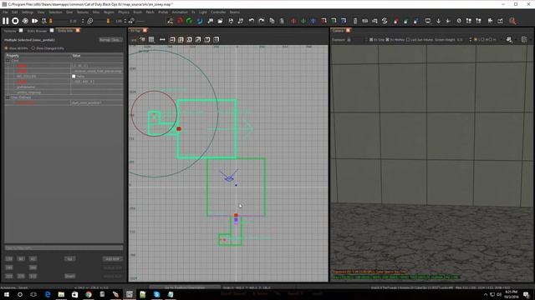This screenshot has width=535, height=300.
Task: Click the save disk icon
Action: coord(231,21)
